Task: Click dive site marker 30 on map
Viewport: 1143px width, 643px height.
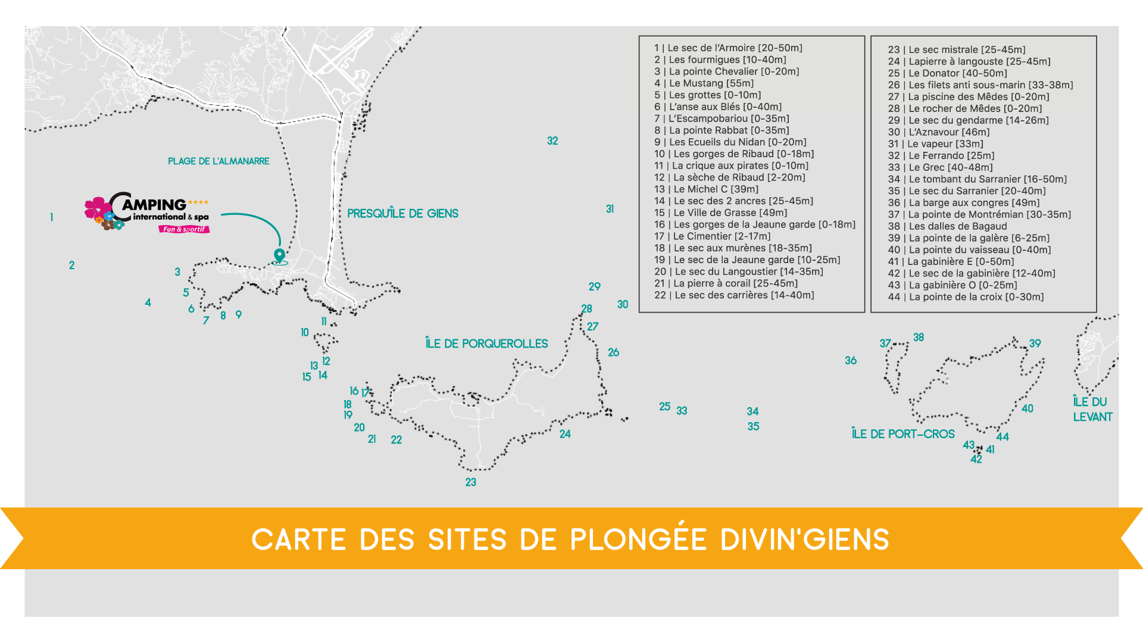Action: 622,304
